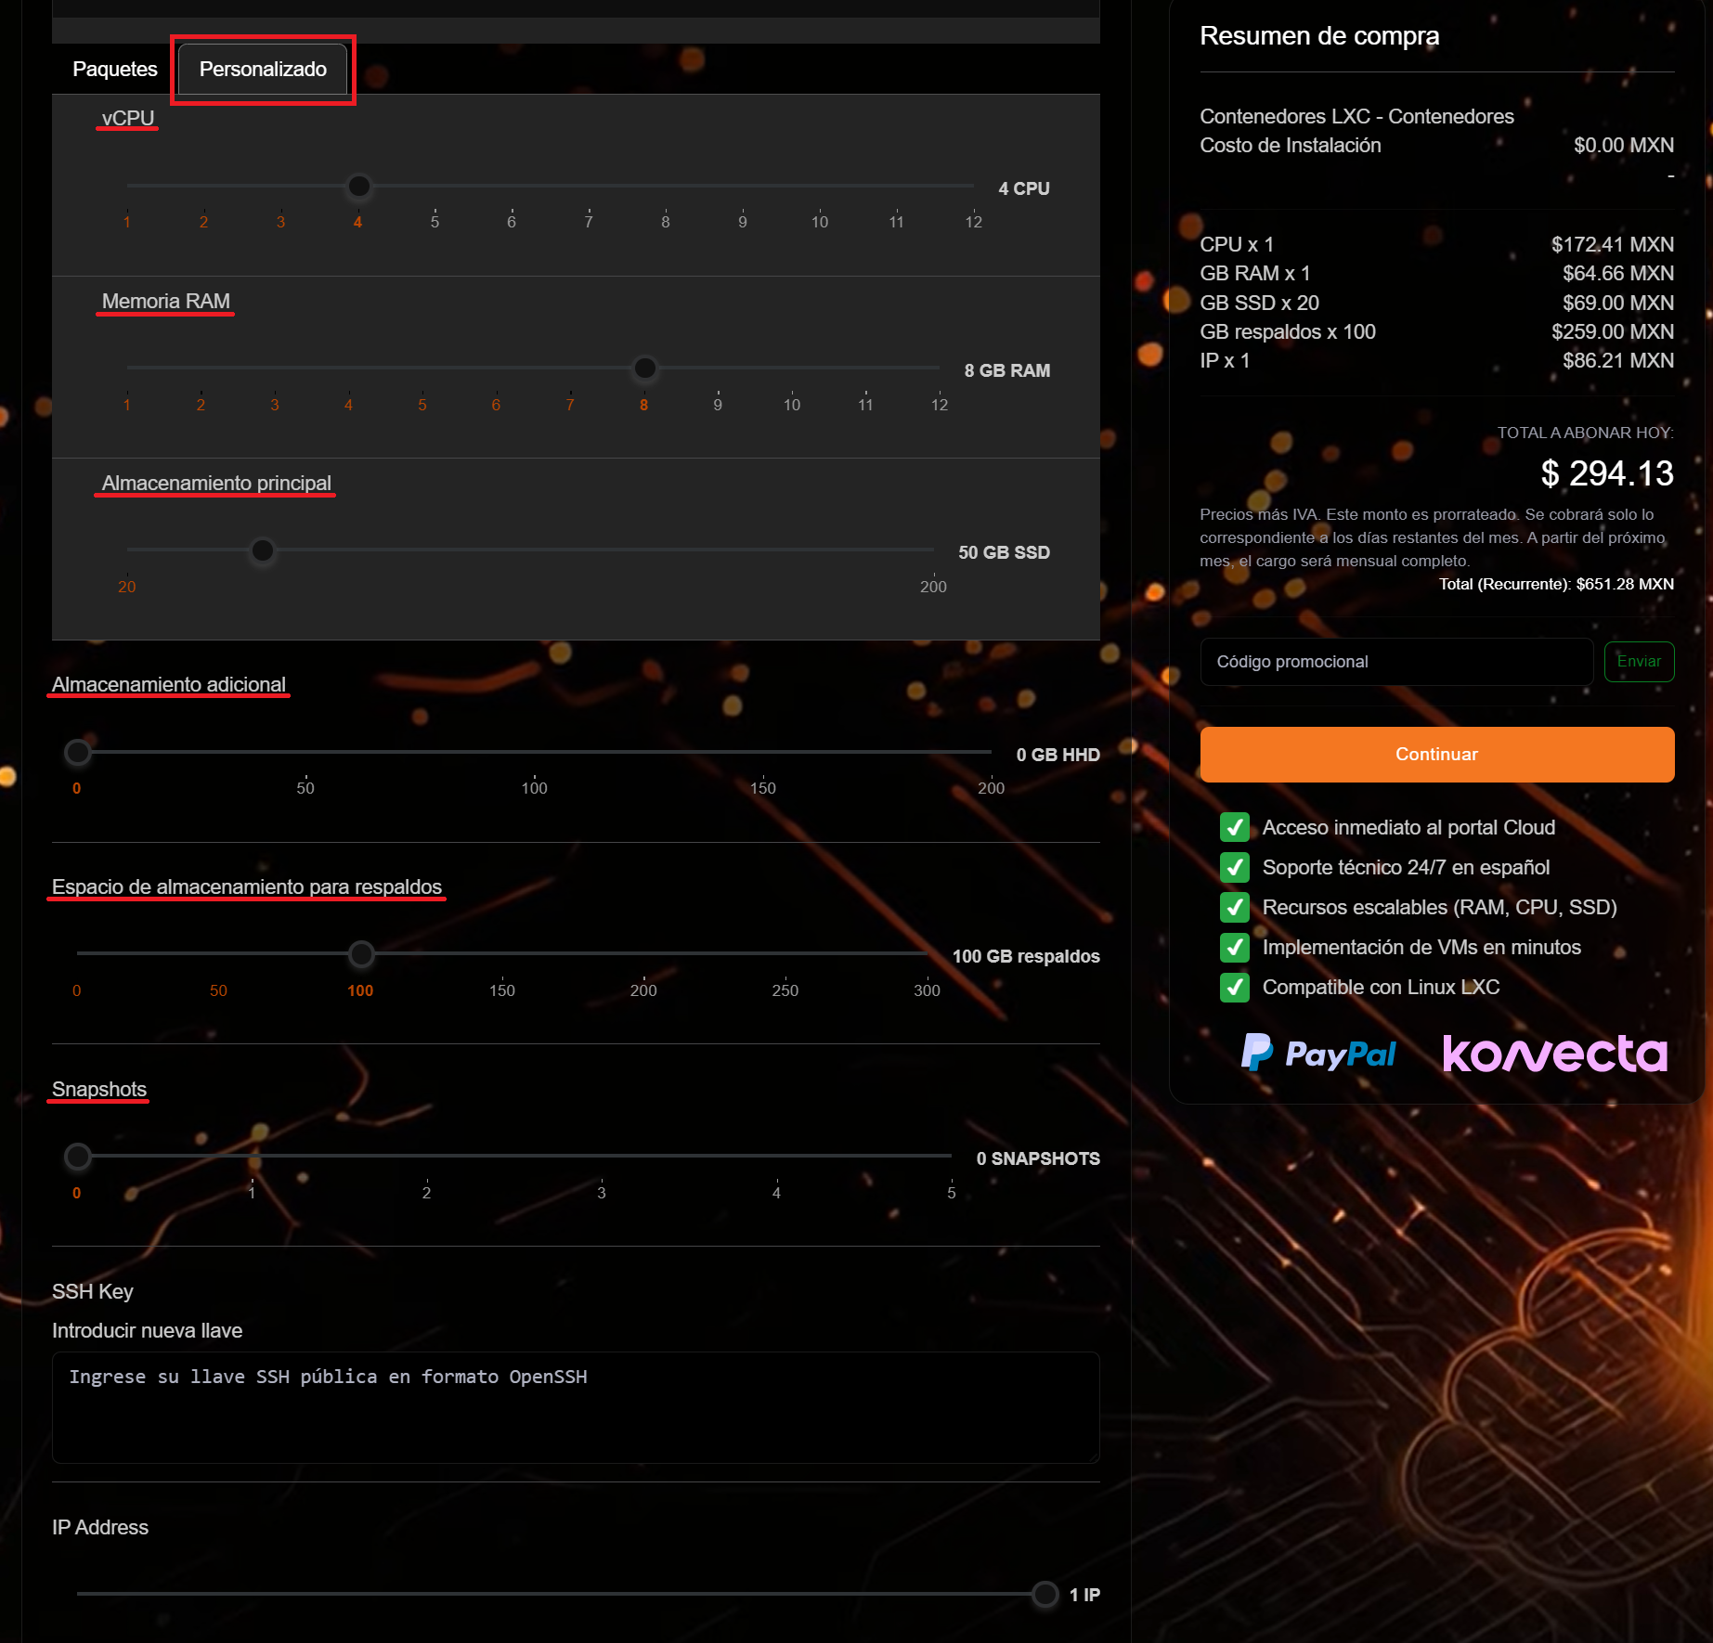
Task: Set Memoria RAM to 12 mark
Action: point(939,369)
